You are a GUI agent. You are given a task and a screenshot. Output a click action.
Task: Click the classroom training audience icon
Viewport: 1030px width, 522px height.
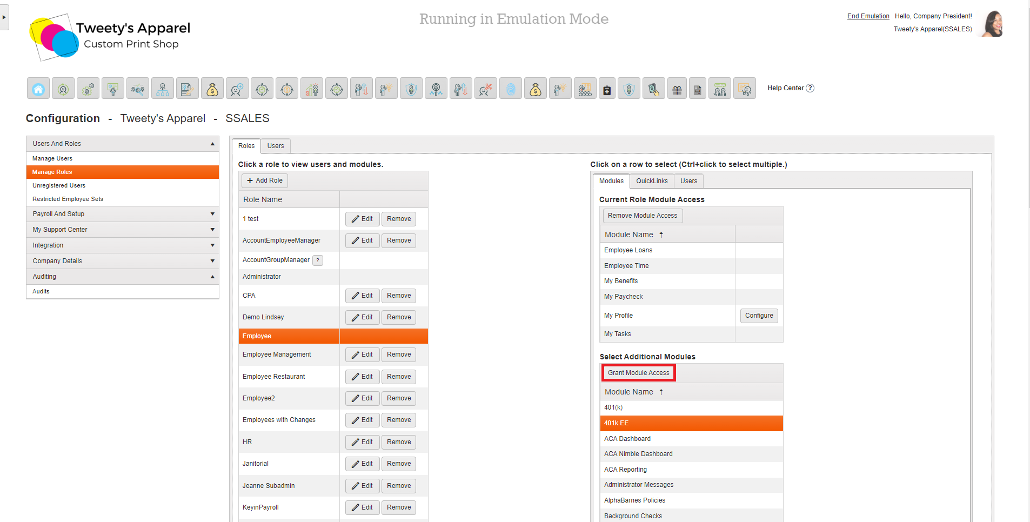pyautogui.click(x=585, y=89)
